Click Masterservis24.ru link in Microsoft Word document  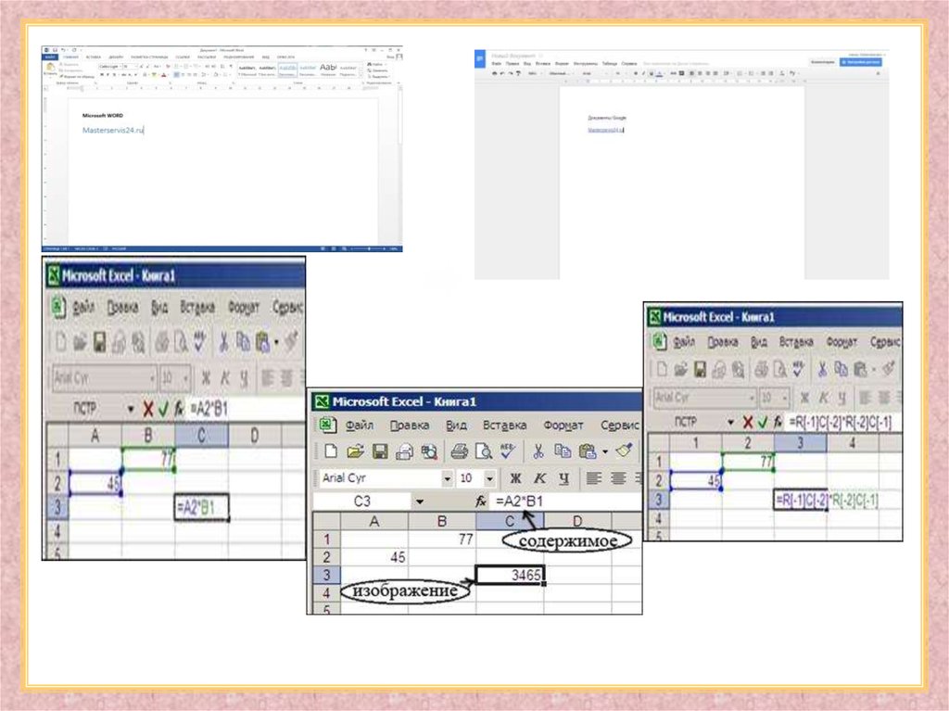112,130
